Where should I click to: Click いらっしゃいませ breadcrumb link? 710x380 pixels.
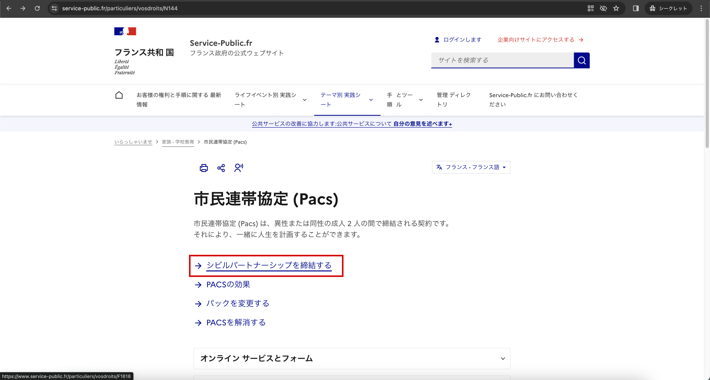click(x=133, y=142)
